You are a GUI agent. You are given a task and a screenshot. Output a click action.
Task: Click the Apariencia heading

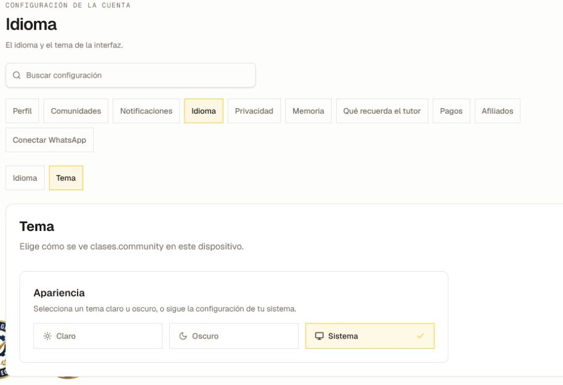[59, 293]
